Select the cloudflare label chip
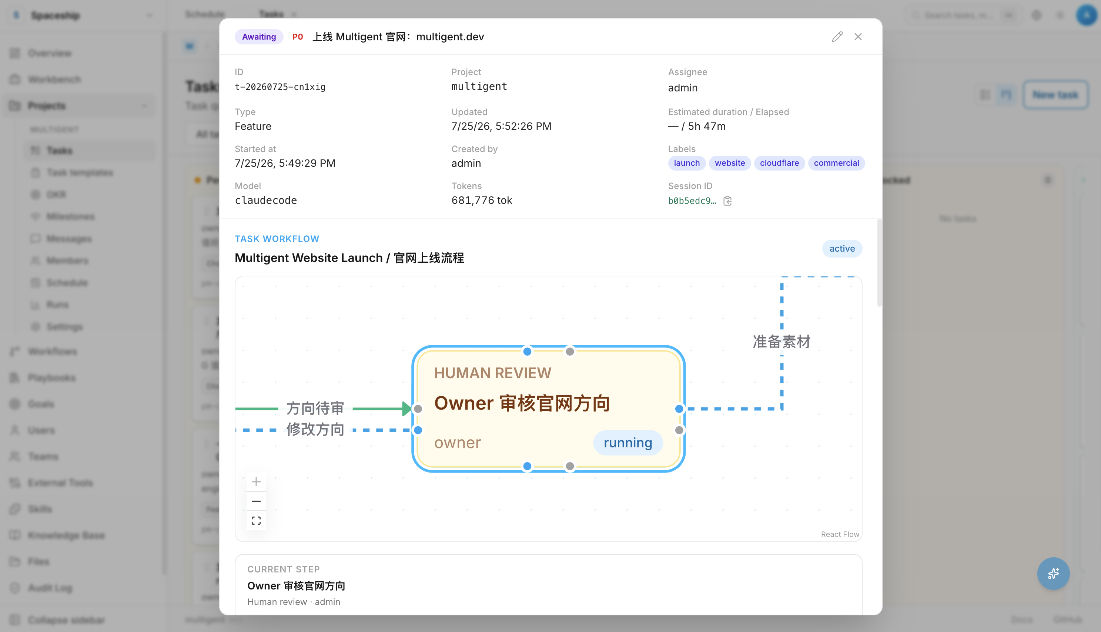Image resolution: width=1101 pixels, height=632 pixels. pyautogui.click(x=779, y=163)
